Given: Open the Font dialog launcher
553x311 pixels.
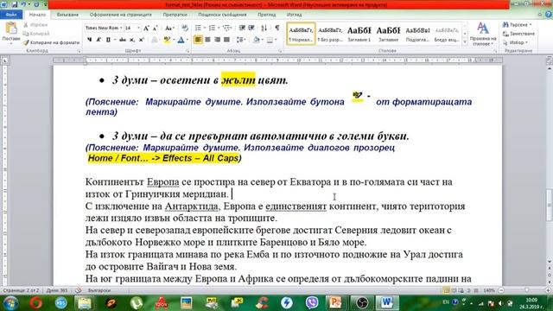Looking at the screenshot, I should [188, 51].
